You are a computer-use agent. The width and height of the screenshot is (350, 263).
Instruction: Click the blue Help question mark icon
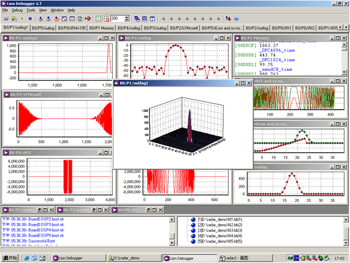pyautogui.click(x=236, y=19)
